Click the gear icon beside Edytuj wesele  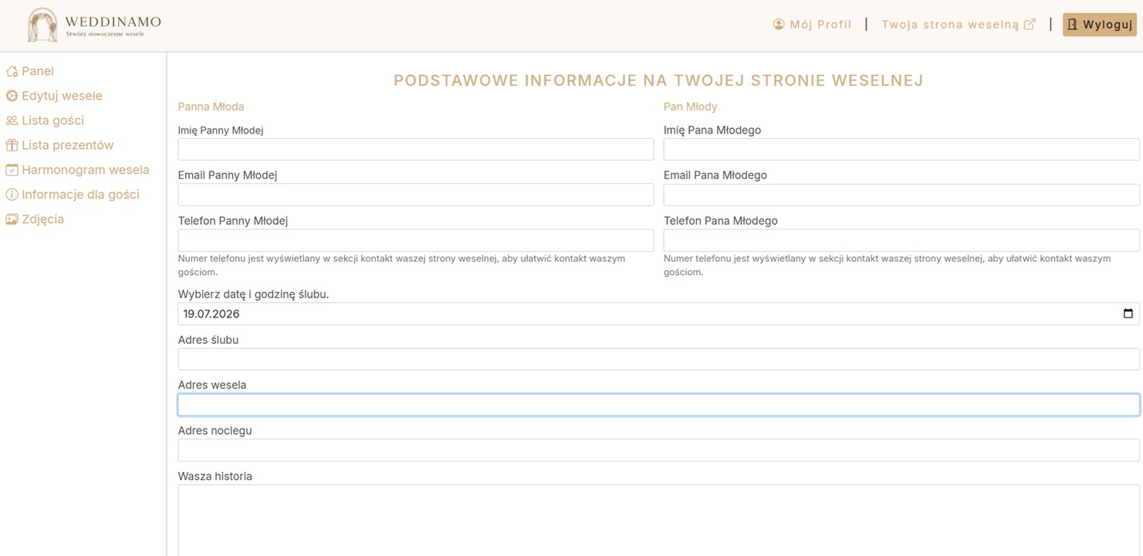coord(12,96)
